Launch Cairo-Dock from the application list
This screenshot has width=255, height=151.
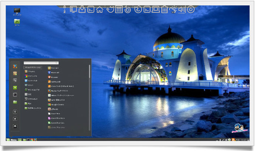pyautogui.click(x=54, y=81)
